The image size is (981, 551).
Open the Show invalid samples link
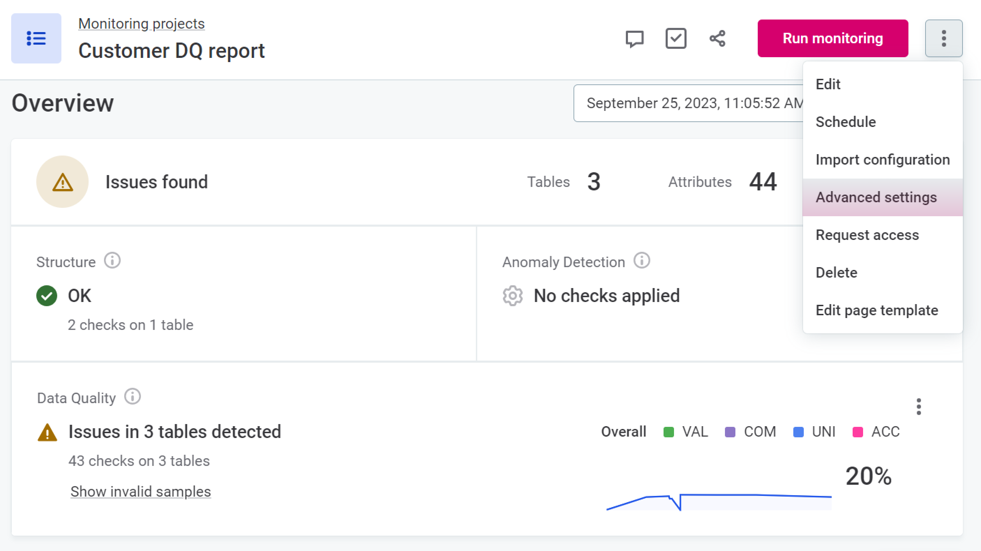(x=141, y=492)
